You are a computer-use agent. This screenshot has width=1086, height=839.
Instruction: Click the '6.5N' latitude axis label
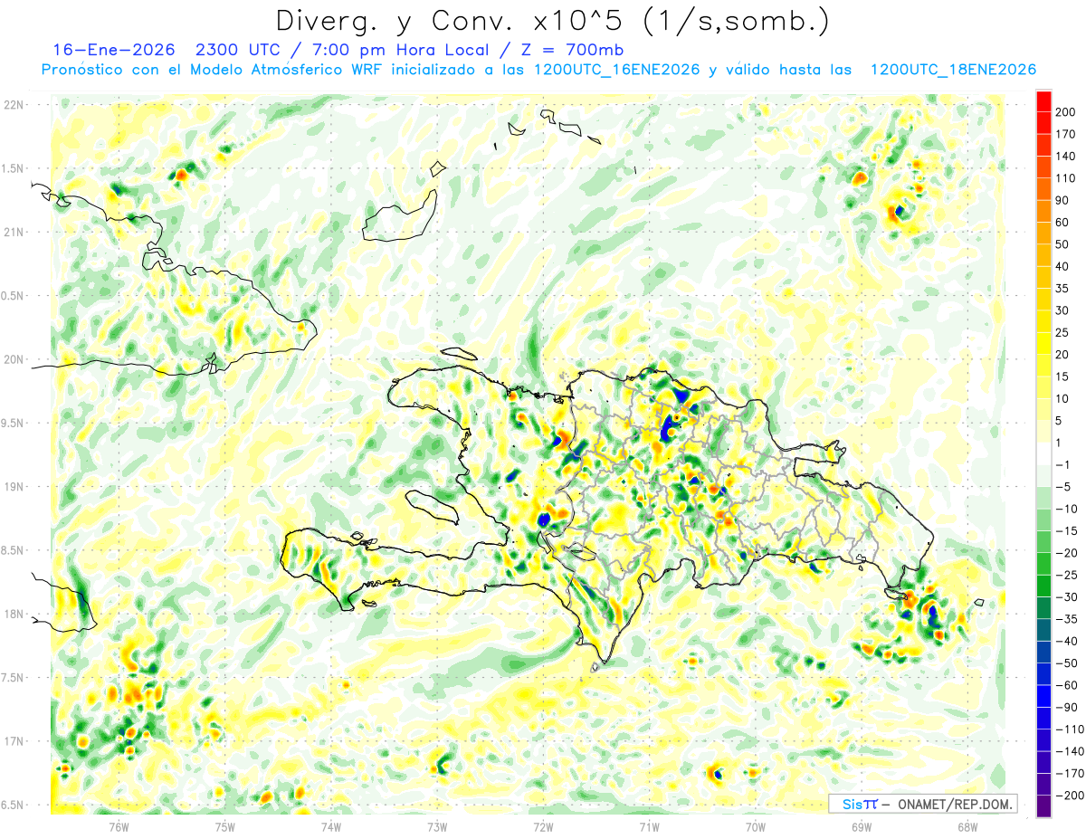[x=14, y=805]
